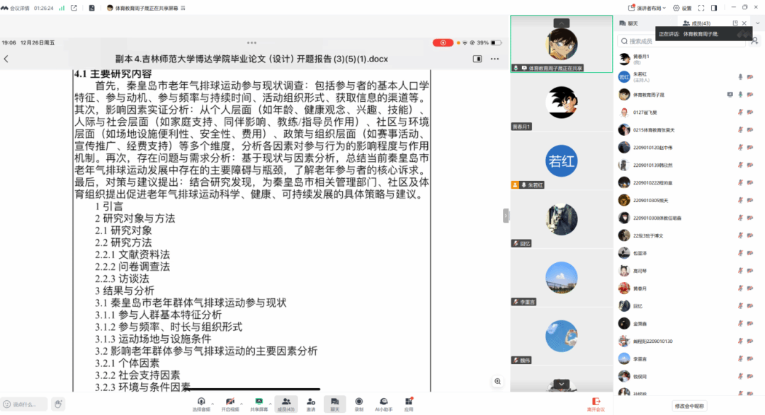This screenshot has width=765, height=415.
Task: Open the 应用 (Apps) panel
Action: click(x=409, y=403)
